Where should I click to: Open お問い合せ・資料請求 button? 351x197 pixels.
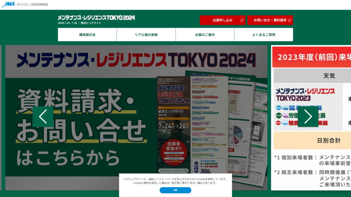(270, 20)
